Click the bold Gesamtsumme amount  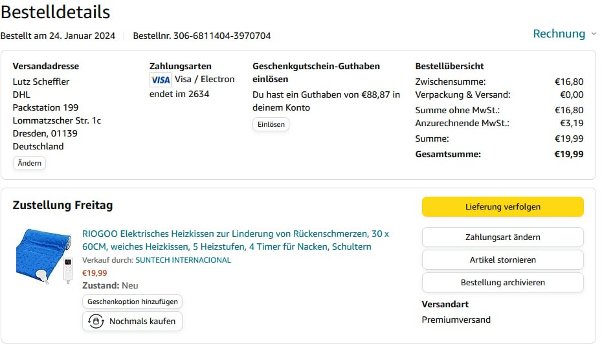click(x=568, y=154)
